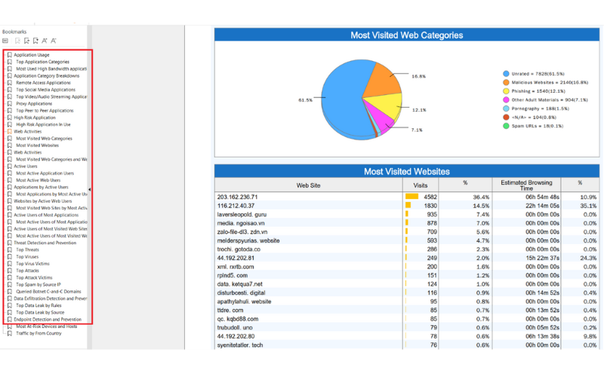Screen dimensions: 604x377
Task: Go to the Traffic by From Country bookmark
Action: (39, 333)
